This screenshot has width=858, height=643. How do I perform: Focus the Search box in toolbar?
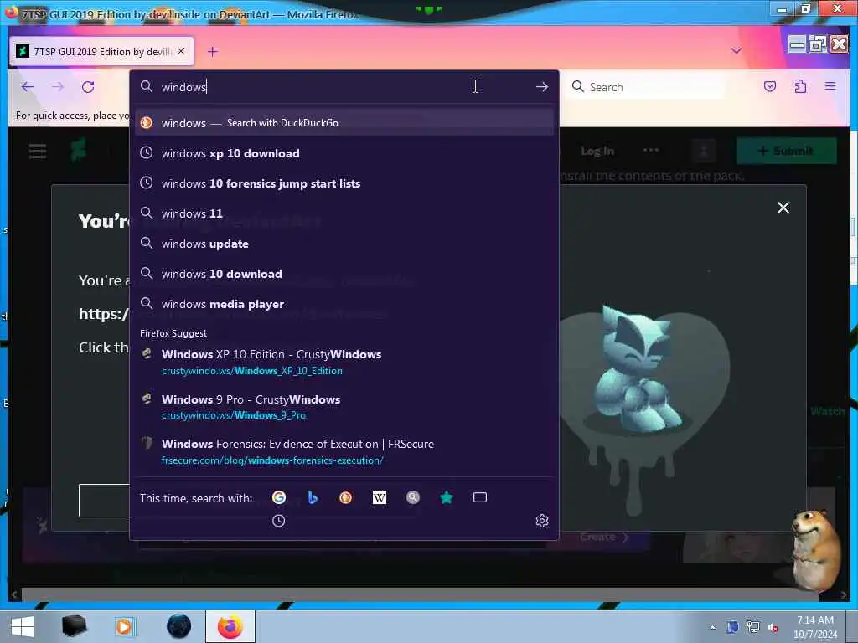coord(646,87)
